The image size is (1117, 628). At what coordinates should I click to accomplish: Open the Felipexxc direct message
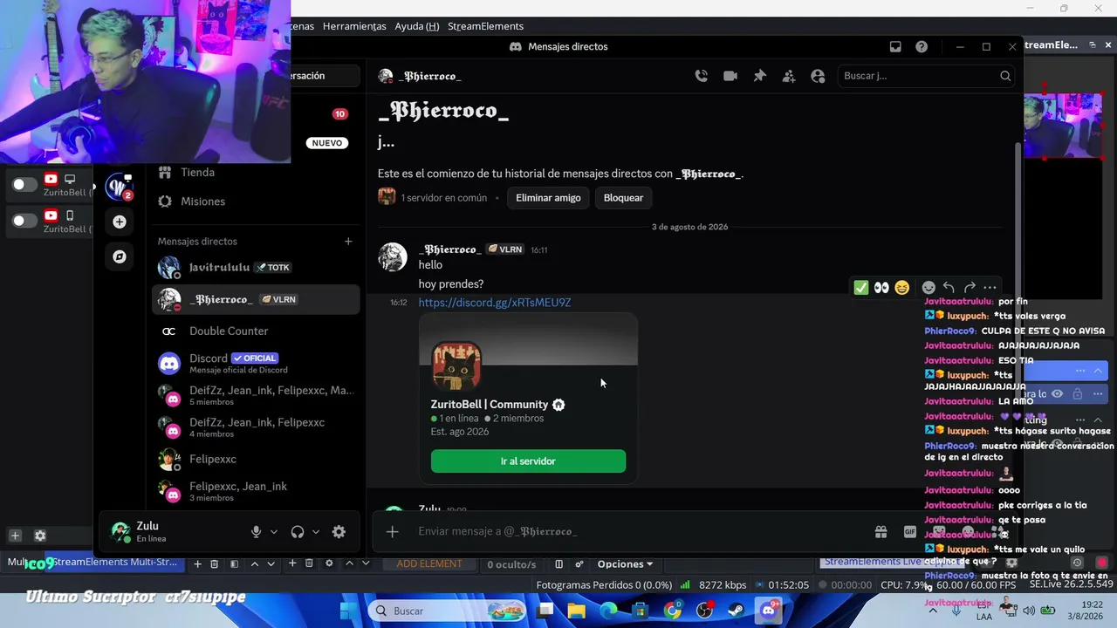pos(255,459)
